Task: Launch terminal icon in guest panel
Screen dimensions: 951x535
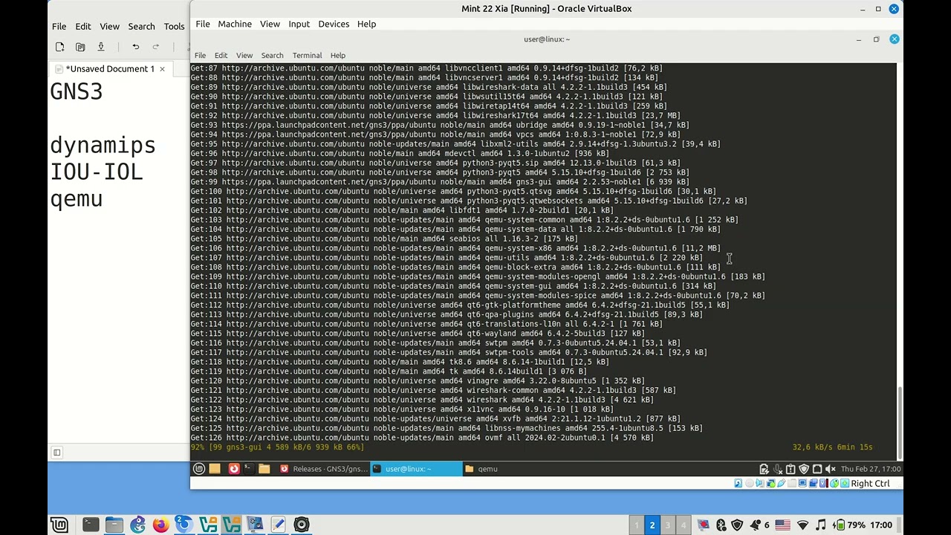Action: (248, 469)
